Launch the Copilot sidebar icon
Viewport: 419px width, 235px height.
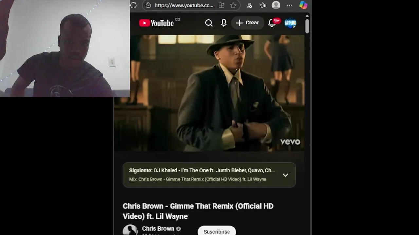303,5
